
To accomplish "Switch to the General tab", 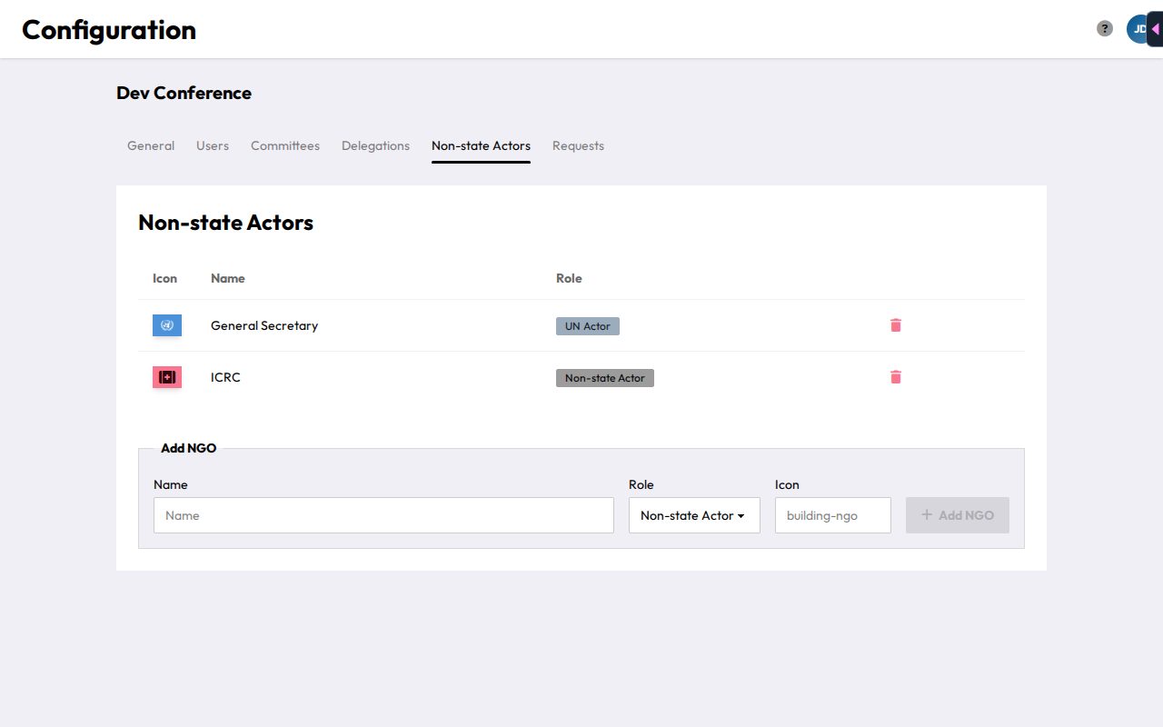I will 151,145.
